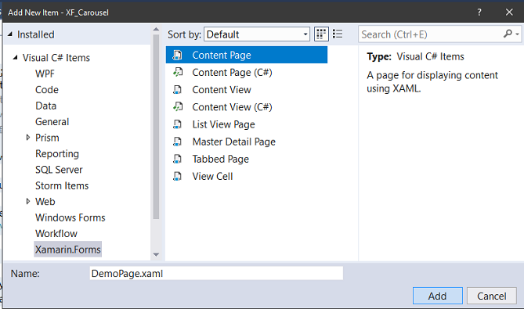Click the List View Page icon
Viewport: 524px width, 309px height.
[178, 124]
